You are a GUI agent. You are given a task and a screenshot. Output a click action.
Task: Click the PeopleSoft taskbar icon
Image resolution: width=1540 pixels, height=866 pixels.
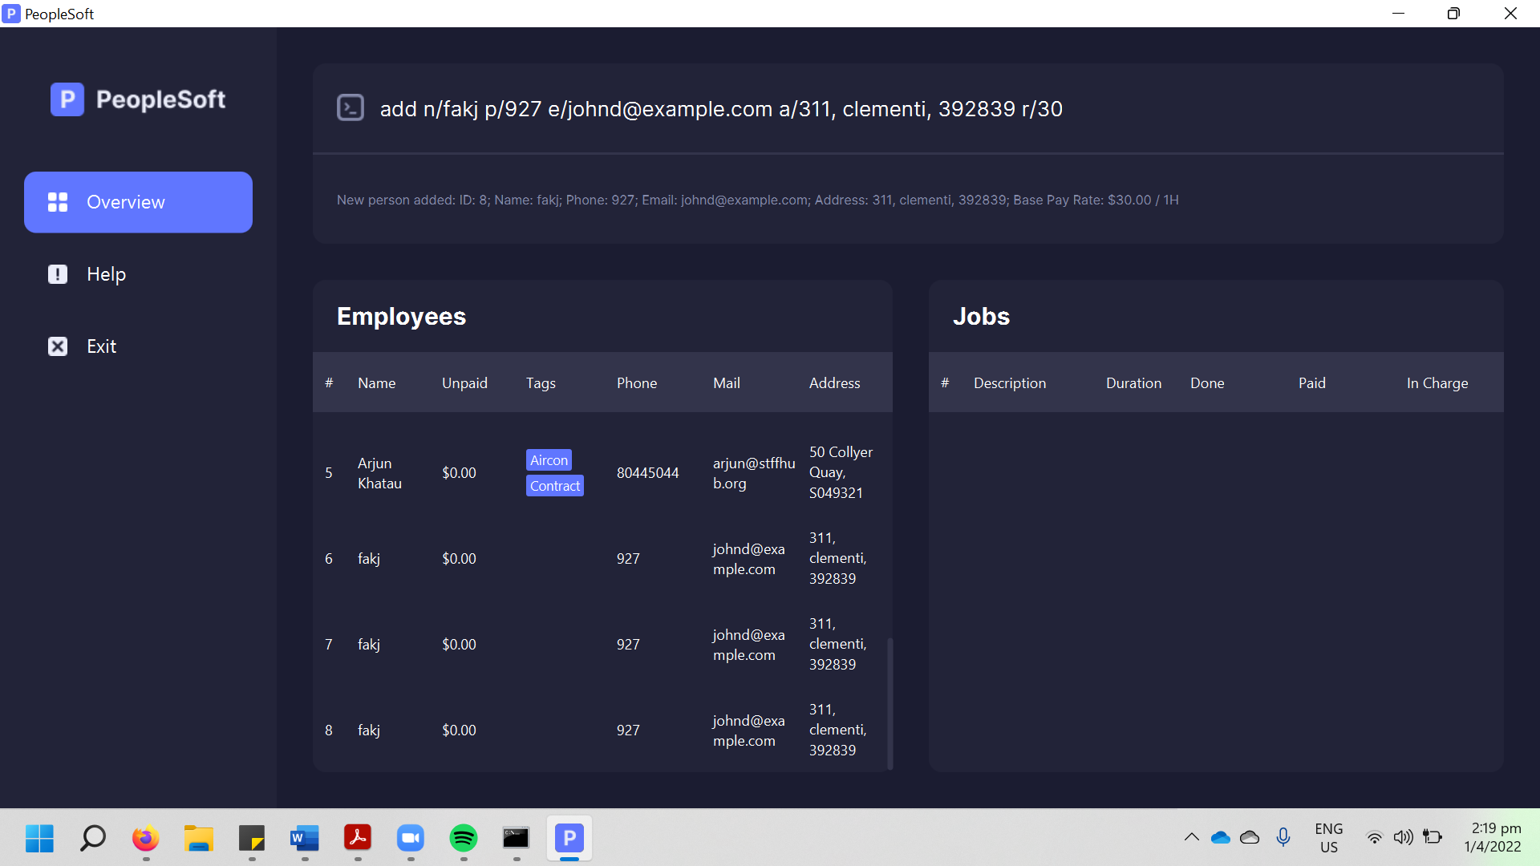pyautogui.click(x=569, y=839)
